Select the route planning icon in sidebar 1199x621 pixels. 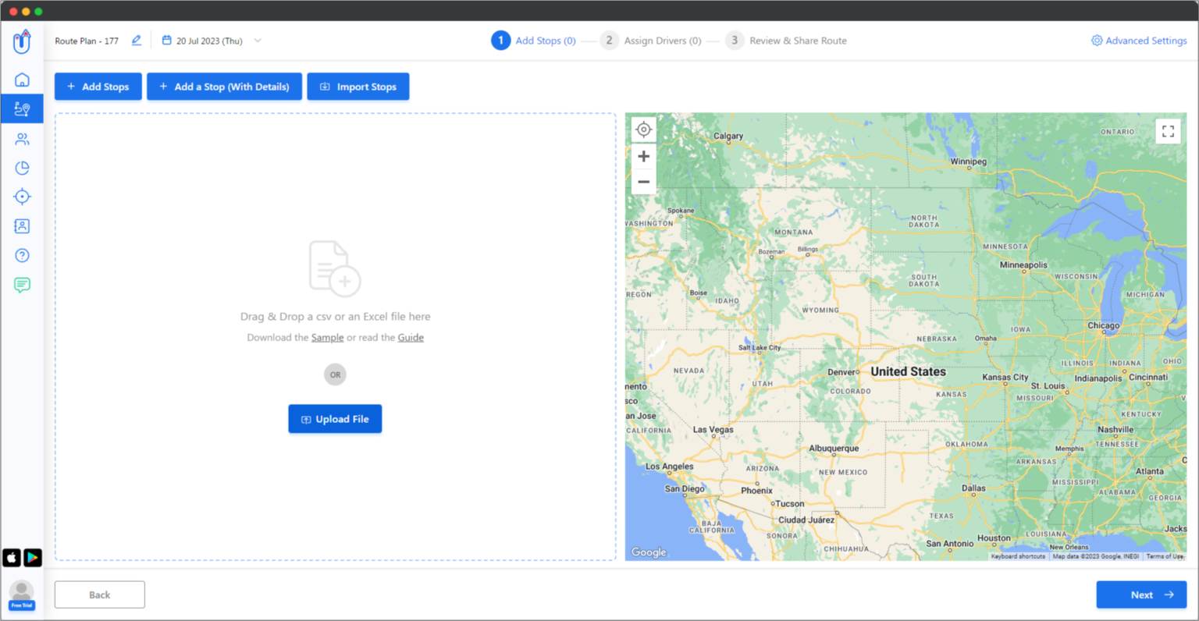(x=22, y=108)
